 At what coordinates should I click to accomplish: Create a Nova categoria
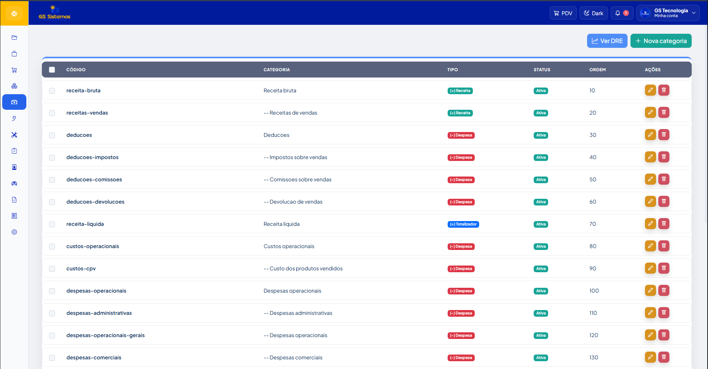(x=661, y=41)
